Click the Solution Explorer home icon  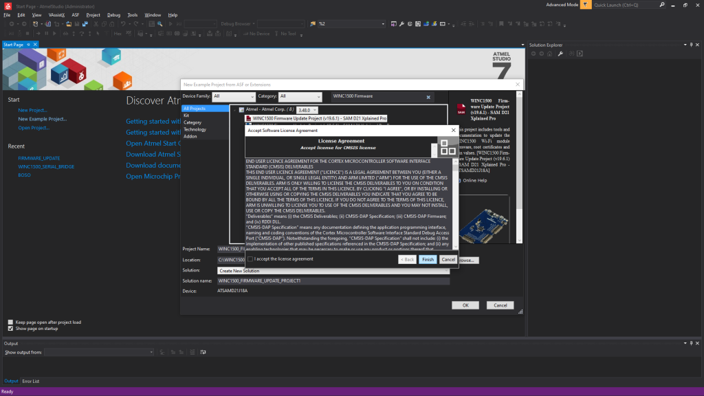[x=549, y=54]
